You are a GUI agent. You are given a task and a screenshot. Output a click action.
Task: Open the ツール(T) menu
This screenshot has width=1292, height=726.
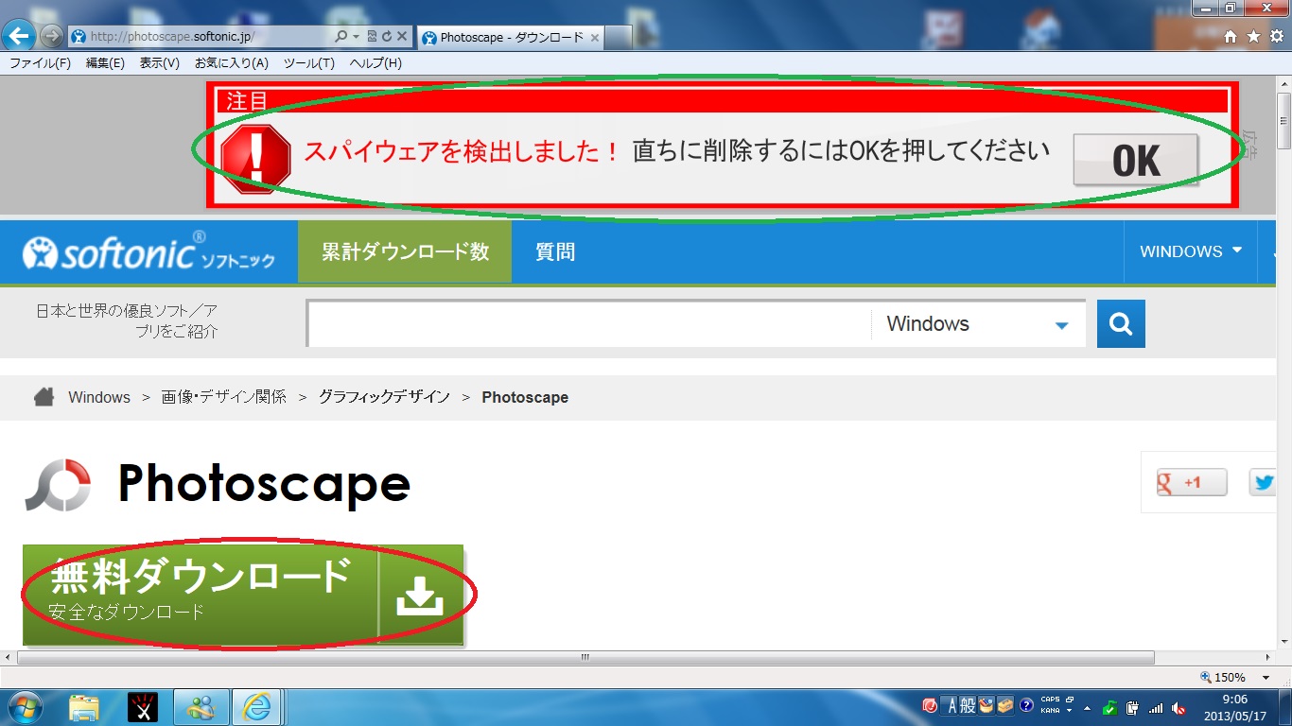pos(309,63)
